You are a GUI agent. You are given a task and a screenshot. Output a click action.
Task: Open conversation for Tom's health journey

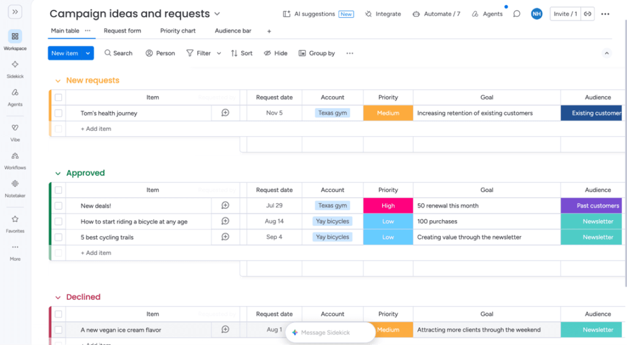225,113
